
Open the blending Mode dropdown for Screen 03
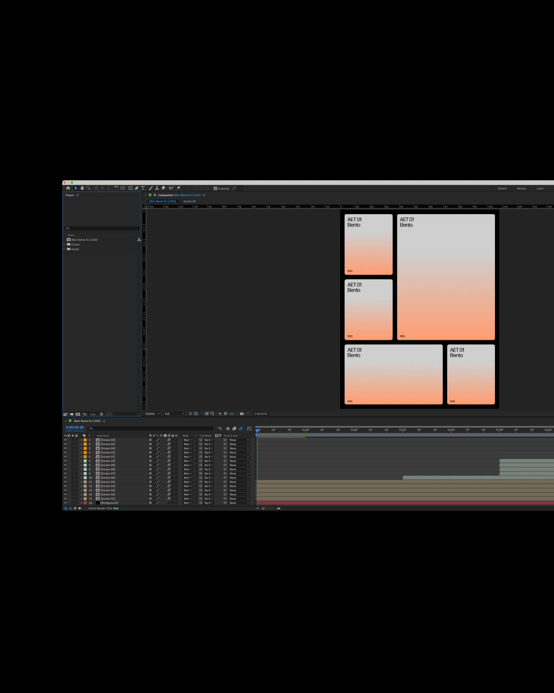coord(187,439)
